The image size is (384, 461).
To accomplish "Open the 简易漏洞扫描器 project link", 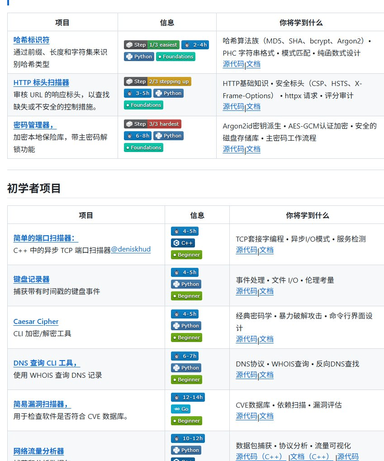I will 43,404.
